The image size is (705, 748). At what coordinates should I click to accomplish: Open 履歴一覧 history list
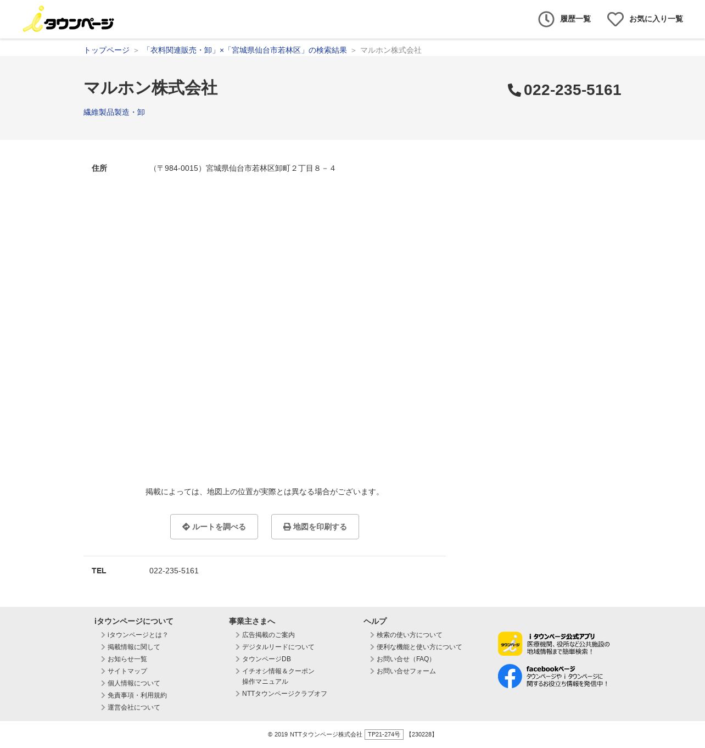(x=575, y=19)
